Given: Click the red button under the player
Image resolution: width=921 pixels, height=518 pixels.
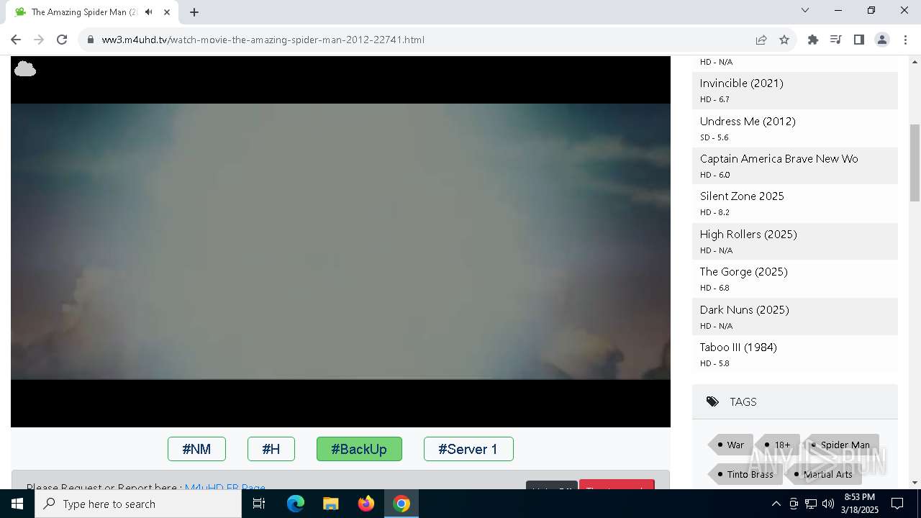Looking at the screenshot, I should click(x=617, y=485).
